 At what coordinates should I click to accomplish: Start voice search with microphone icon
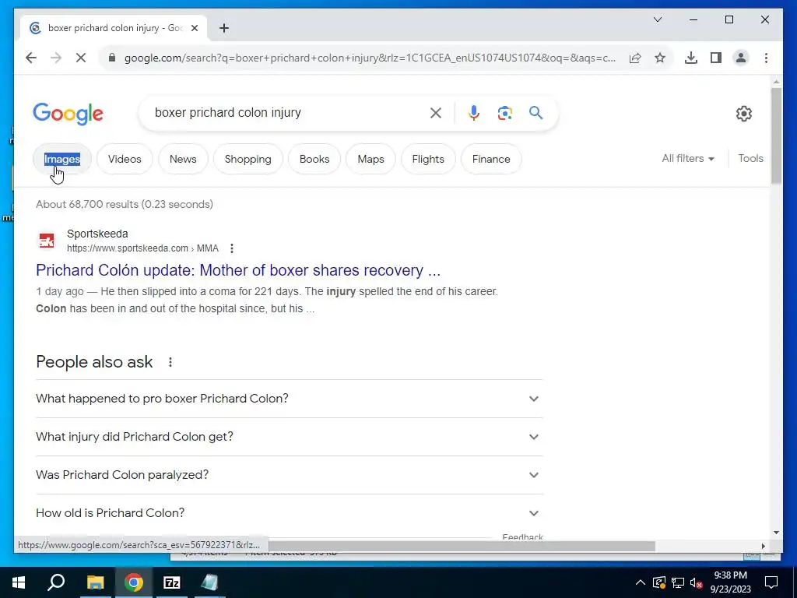point(474,113)
